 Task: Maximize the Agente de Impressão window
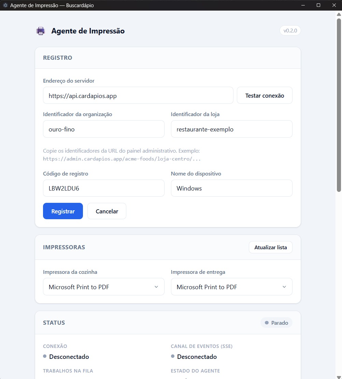[x=318, y=5]
